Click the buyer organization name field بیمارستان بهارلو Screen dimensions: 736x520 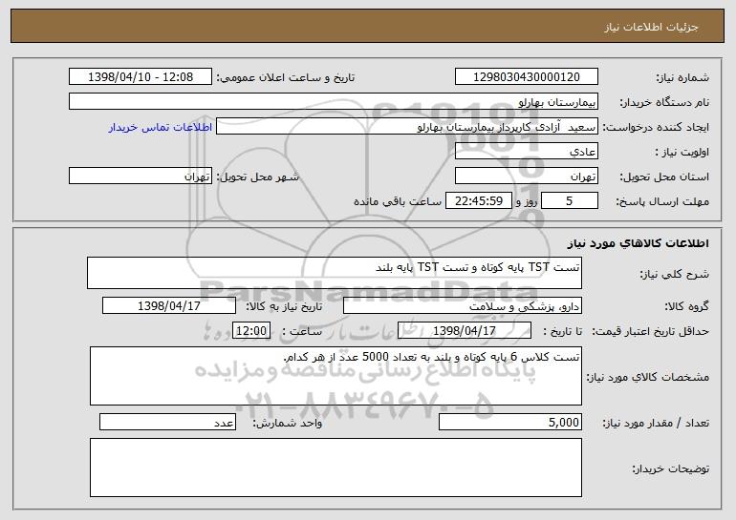tap(334, 102)
